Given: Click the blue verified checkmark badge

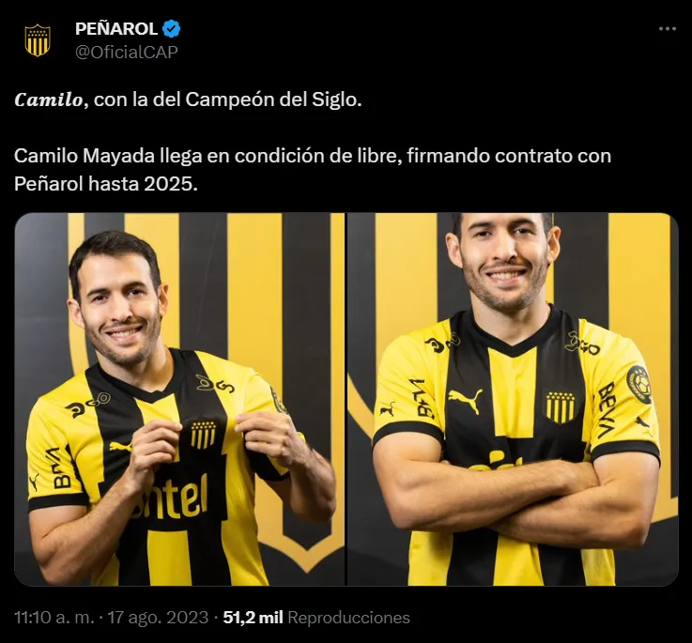Looking at the screenshot, I should [x=171, y=29].
